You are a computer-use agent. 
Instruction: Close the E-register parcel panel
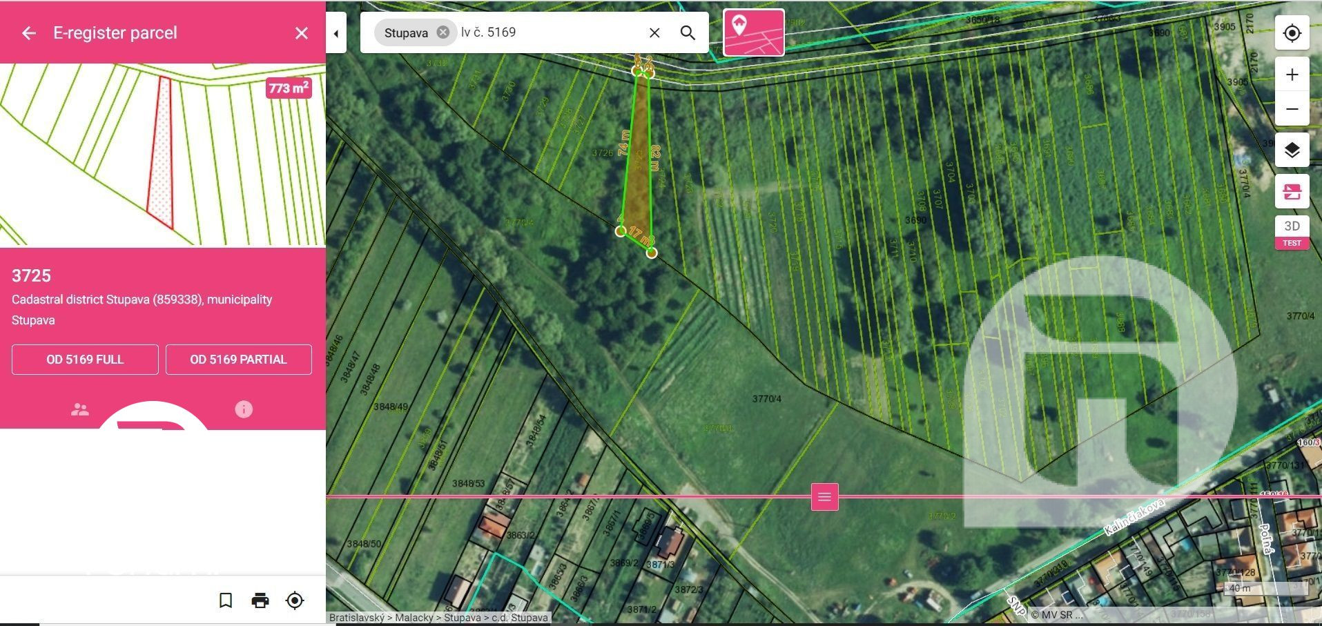pos(302,33)
